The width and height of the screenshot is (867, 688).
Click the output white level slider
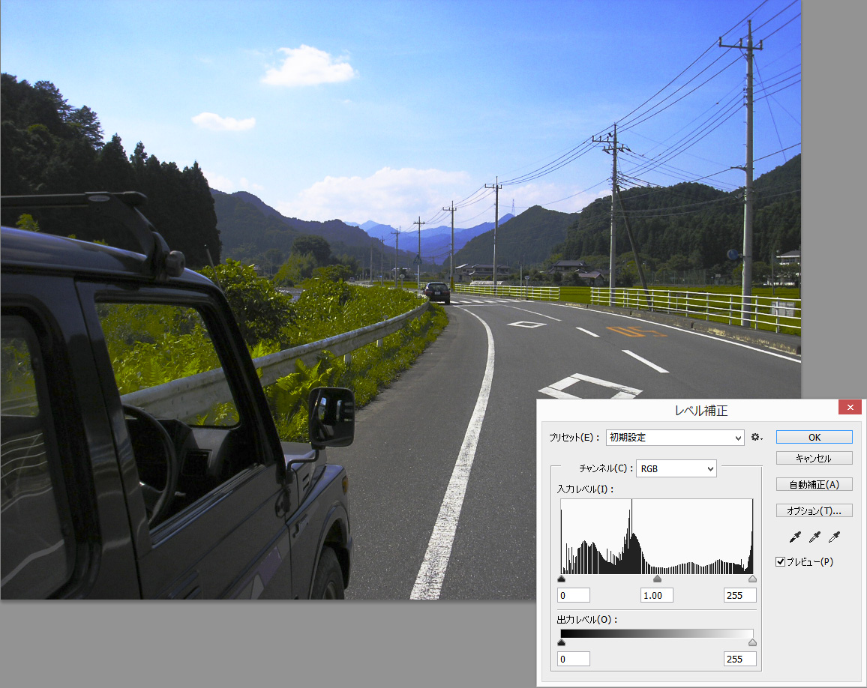pyautogui.click(x=752, y=642)
